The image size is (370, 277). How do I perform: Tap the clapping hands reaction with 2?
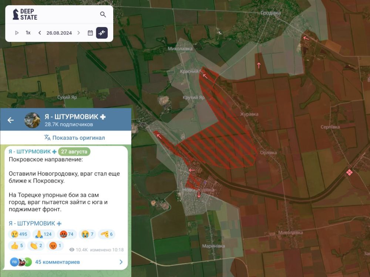(36, 246)
